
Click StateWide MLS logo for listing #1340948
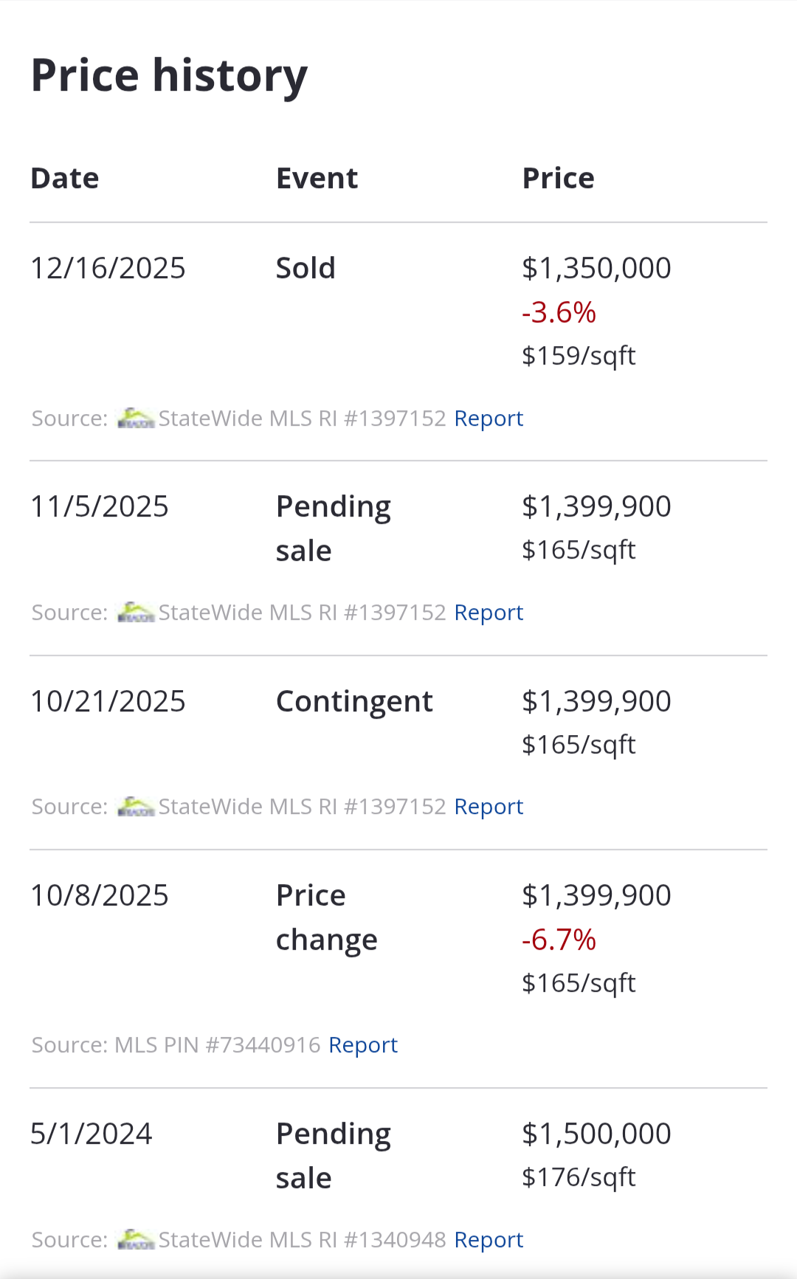coord(136,1240)
